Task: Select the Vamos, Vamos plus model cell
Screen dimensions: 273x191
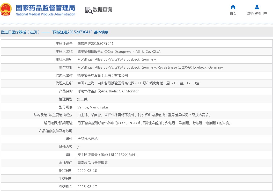Action: [x=93, y=107]
